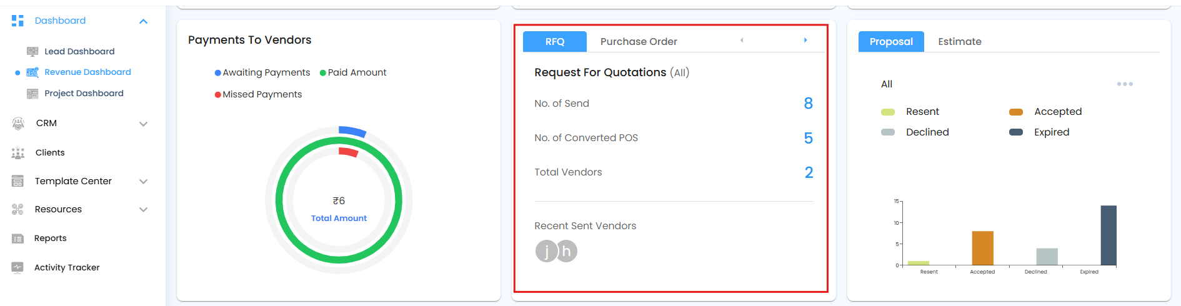Click the Activity Tracker icon
This screenshot has height=306, width=1181.
click(17, 267)
